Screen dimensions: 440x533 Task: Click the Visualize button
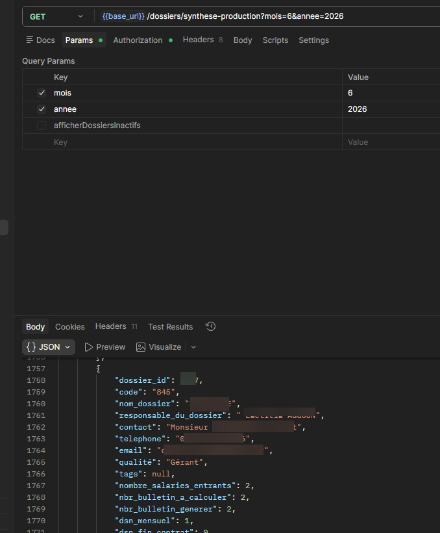[x=159, y=347]
